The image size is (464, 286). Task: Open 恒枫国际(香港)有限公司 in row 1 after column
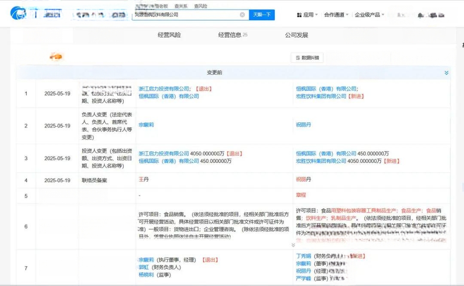326,89
